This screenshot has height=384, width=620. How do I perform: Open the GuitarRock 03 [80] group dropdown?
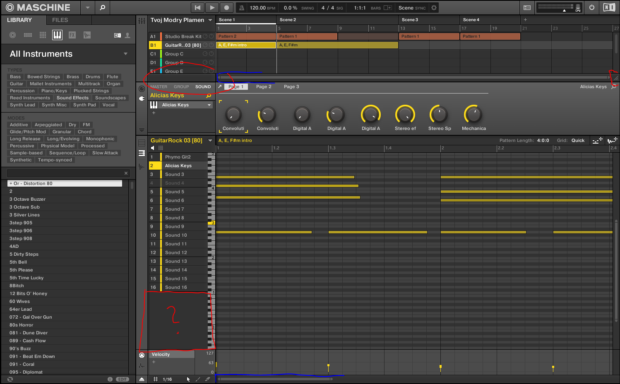point(210,141)
